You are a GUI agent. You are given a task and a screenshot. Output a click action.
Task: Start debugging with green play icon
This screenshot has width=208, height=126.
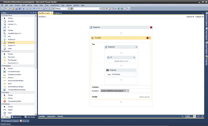tap(53, 9)
